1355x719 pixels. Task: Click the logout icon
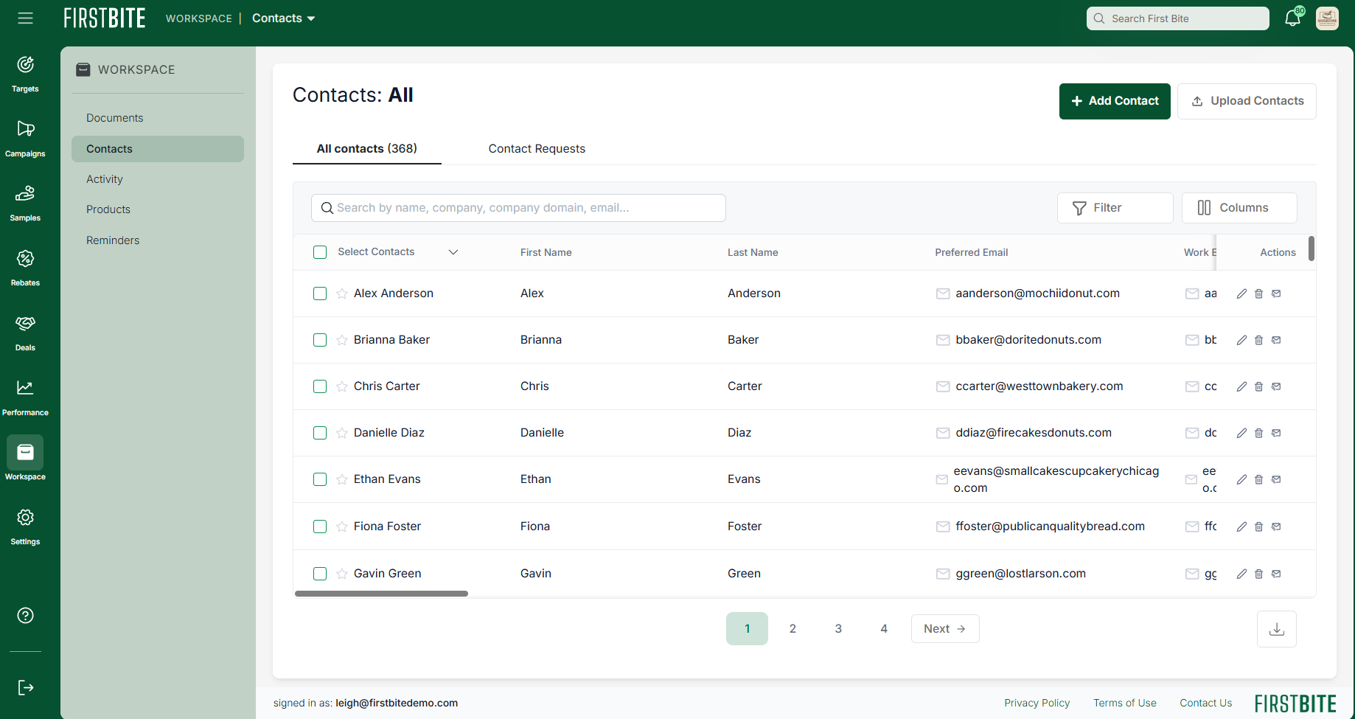click(25, 688)
